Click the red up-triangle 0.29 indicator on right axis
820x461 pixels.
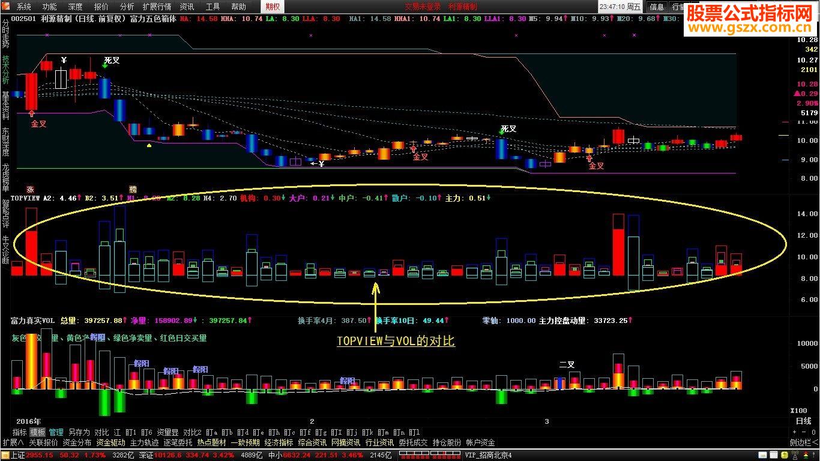tap(806, 94)
